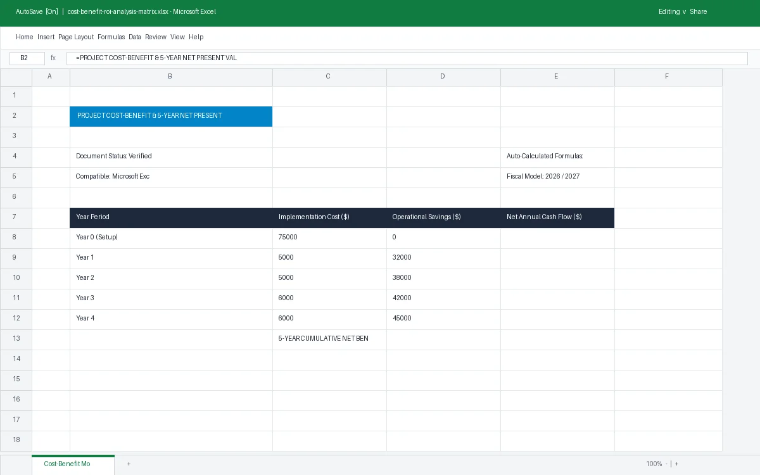Open the Formulas menu tab

111,37
